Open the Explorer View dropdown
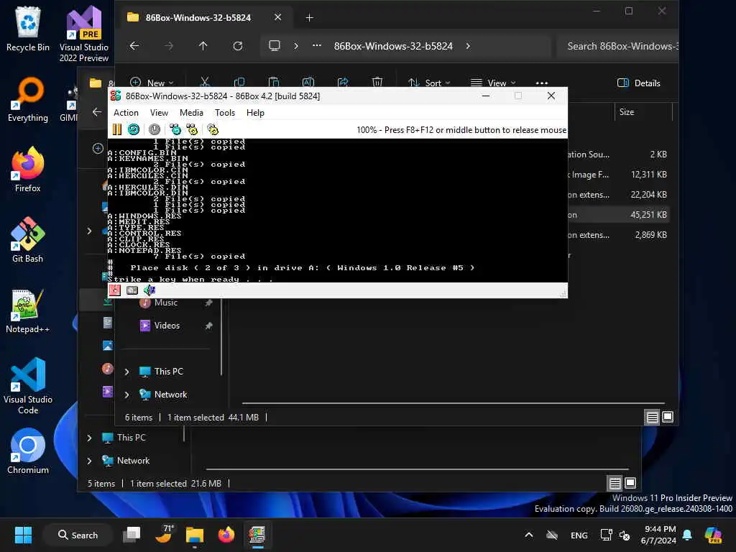This screenshot has height=552, width=736. 493,83
